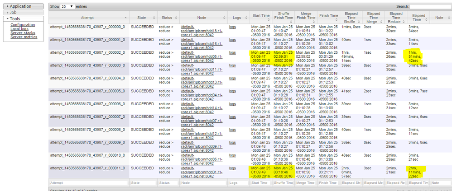Open node link am1plccmrhdd04
Viewport: 452px width, 191px height.
tap(202, 94)
